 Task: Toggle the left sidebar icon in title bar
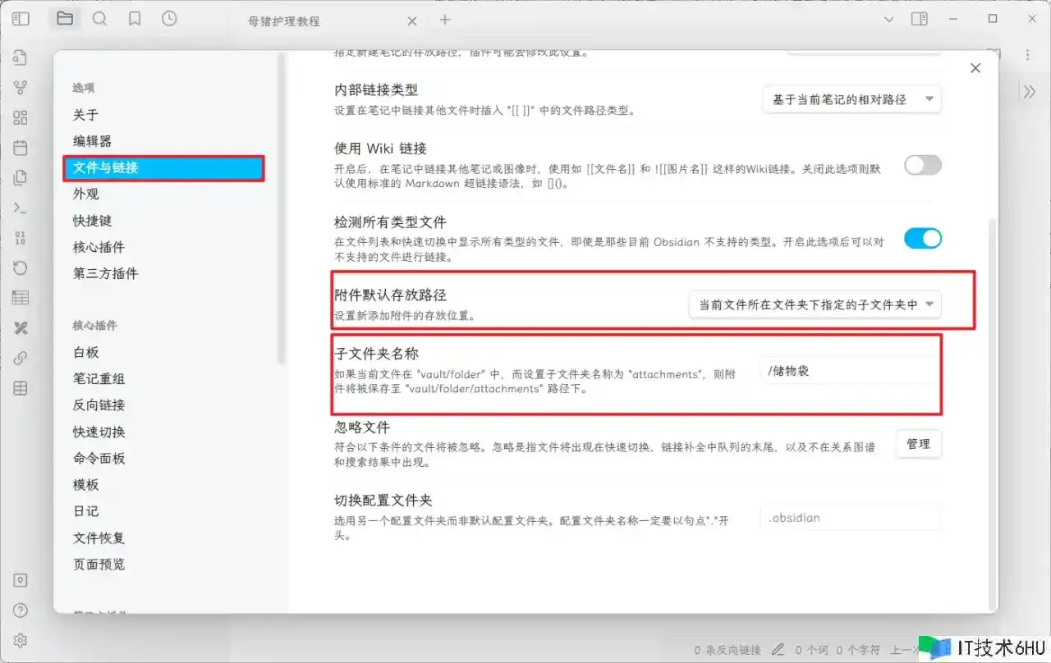click(21, 19)
